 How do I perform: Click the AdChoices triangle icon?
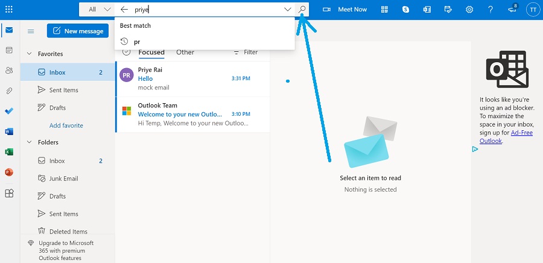coord(475,149)
